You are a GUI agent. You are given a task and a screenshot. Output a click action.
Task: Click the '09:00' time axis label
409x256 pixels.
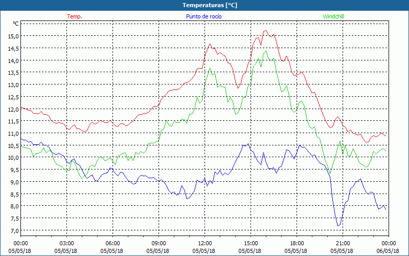pyautogui.click(x=158, y=244)
